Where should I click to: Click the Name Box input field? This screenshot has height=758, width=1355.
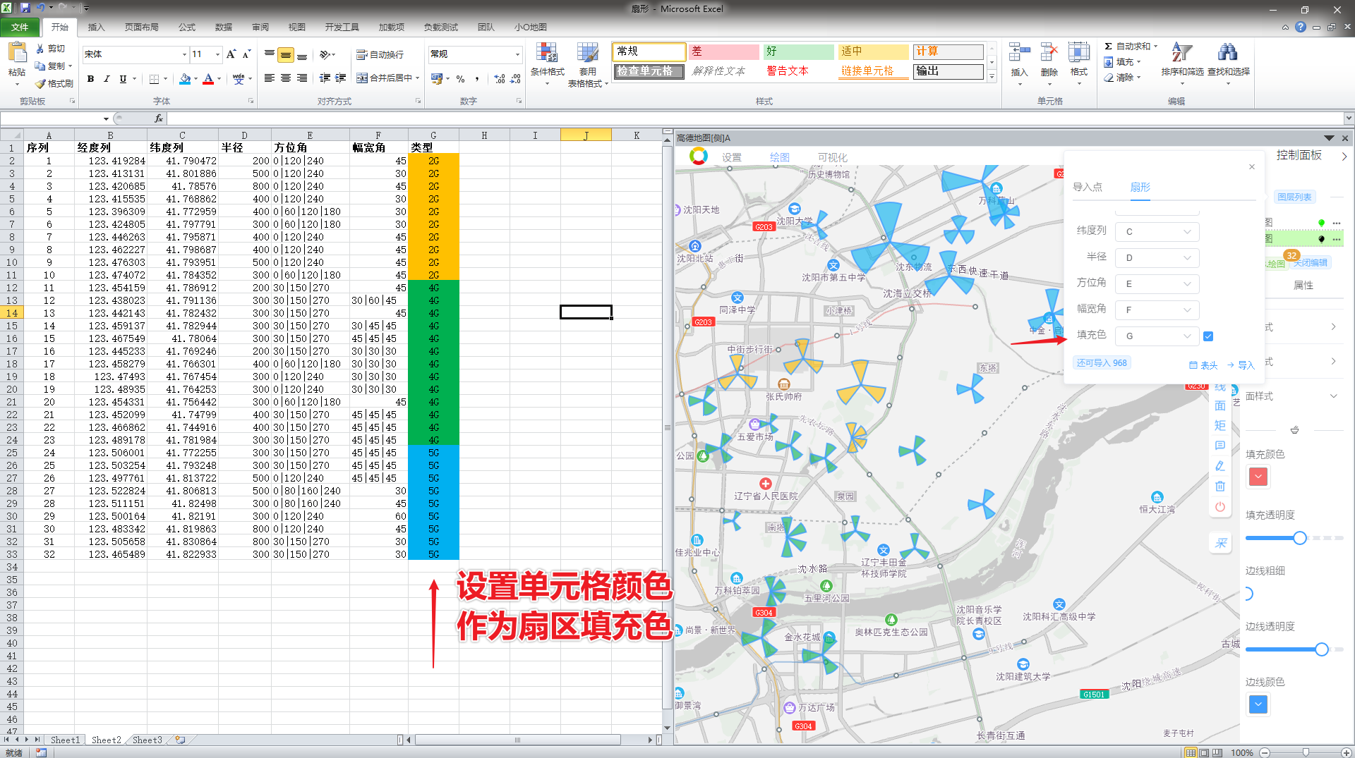click(52, 118)
